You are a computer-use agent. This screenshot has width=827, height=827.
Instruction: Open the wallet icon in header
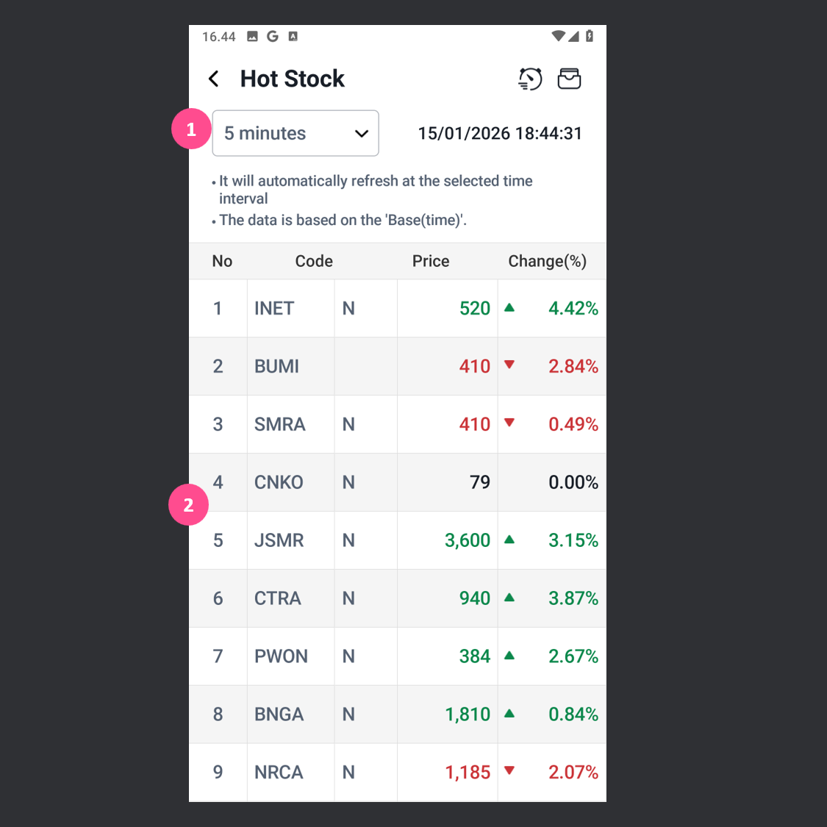coord(569,79)
